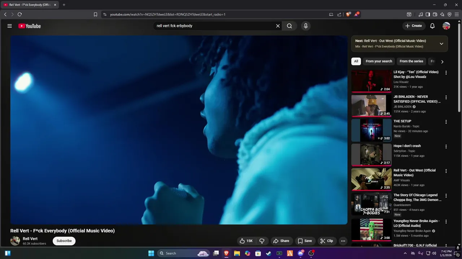Open Brave Shields lion icon
Image resolution: width=462 pixels, height=259 pixels.
348,14
